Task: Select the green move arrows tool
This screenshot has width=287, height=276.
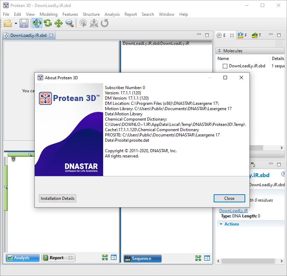Action: [59, 23]
